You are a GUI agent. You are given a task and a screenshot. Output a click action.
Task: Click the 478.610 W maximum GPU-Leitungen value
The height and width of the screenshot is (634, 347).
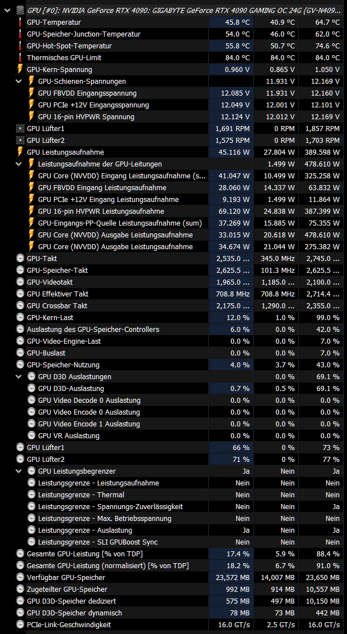[322, 164]
